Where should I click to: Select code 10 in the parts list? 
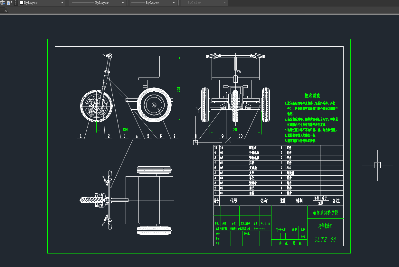point(222,148)
